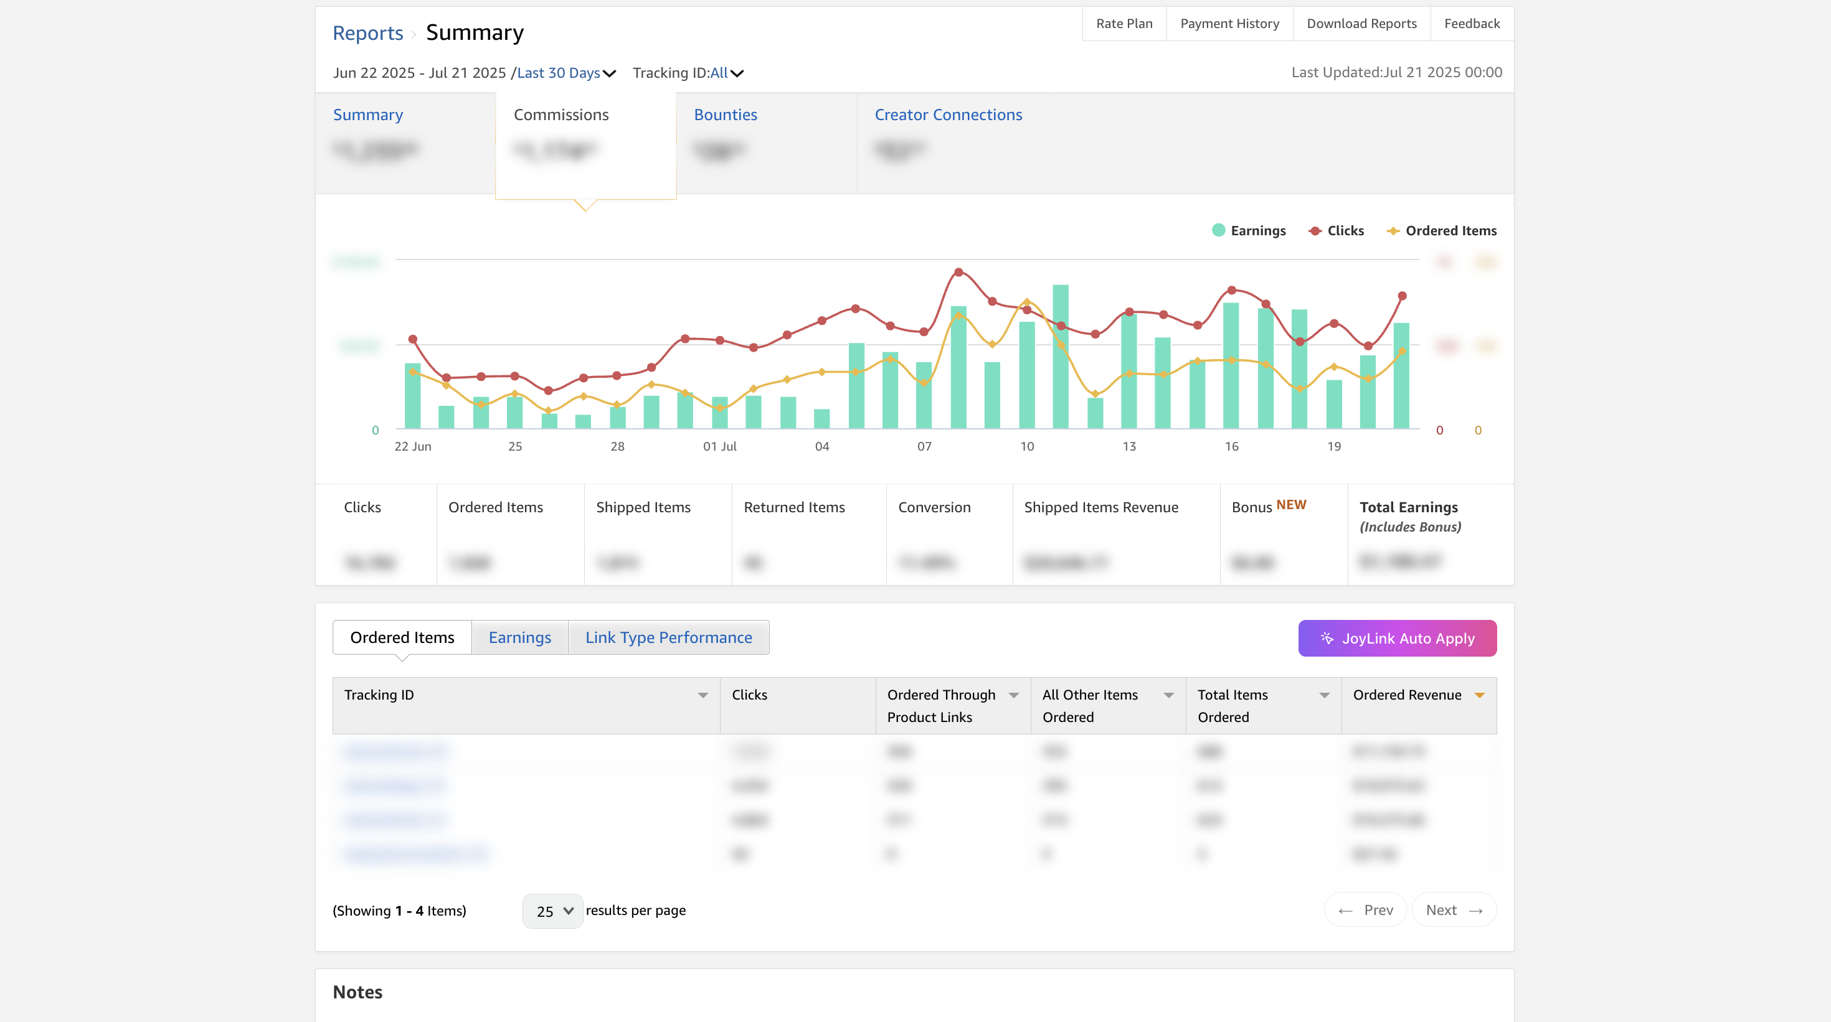The width and height of the screenshot is (1831, 1022).
Task: Click the 01 Jul axis date label
Action: 719,446
